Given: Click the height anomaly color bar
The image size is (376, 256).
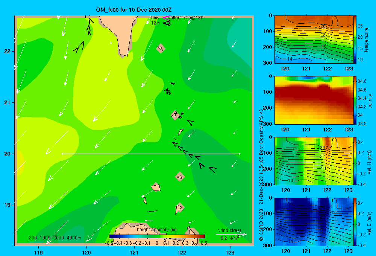Looking at the screenshot, I should coord(157,236).
